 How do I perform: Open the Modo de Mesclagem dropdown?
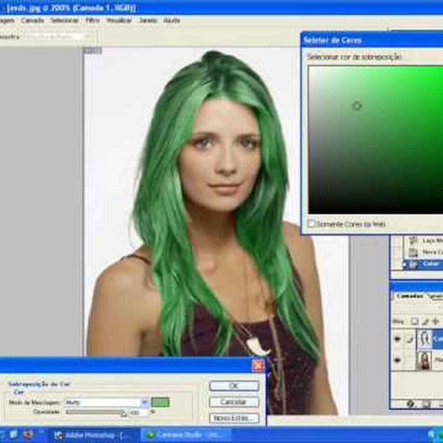[145, 402]
